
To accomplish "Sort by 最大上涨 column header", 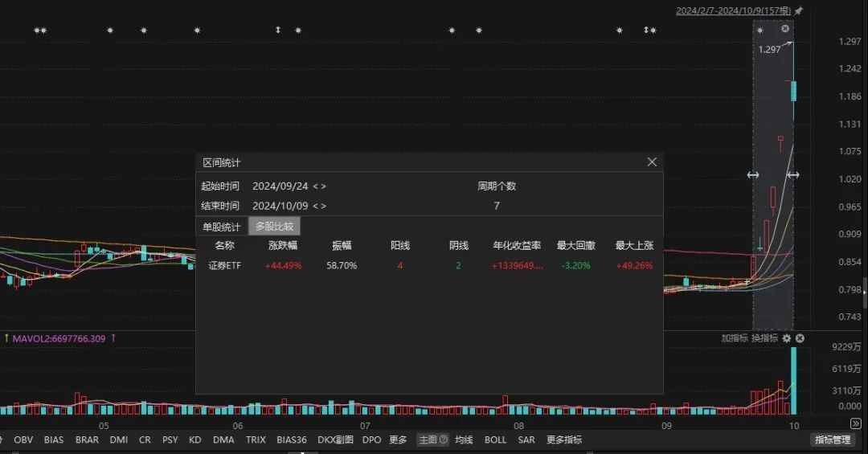I will tap(634, 245).
